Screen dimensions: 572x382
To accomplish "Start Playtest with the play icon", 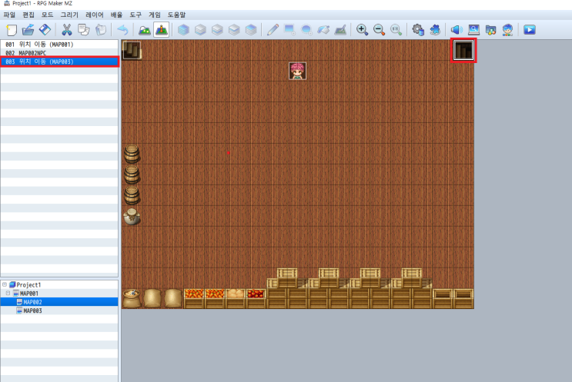I will (x=530, y=30).
